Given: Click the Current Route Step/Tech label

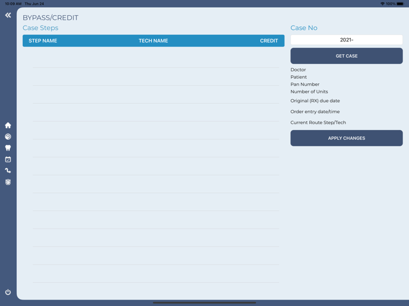Looking at the screenshot, I should 318,122.
